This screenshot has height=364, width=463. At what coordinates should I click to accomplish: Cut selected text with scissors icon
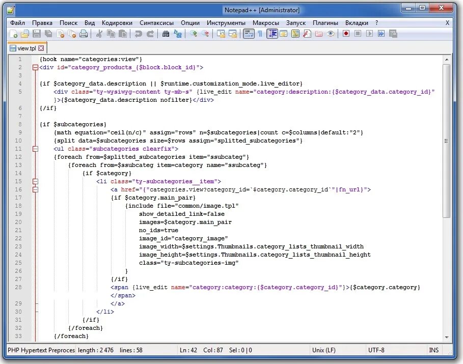99,34
